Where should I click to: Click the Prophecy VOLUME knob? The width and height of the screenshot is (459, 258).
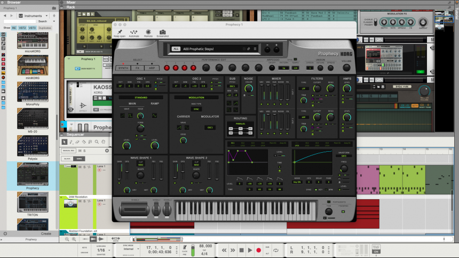tap(346, 68)
